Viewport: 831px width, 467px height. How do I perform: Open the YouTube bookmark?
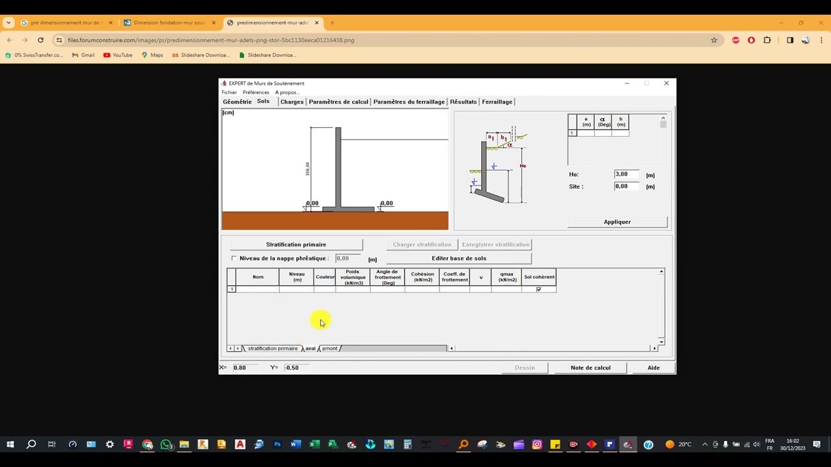pos(118,55)
